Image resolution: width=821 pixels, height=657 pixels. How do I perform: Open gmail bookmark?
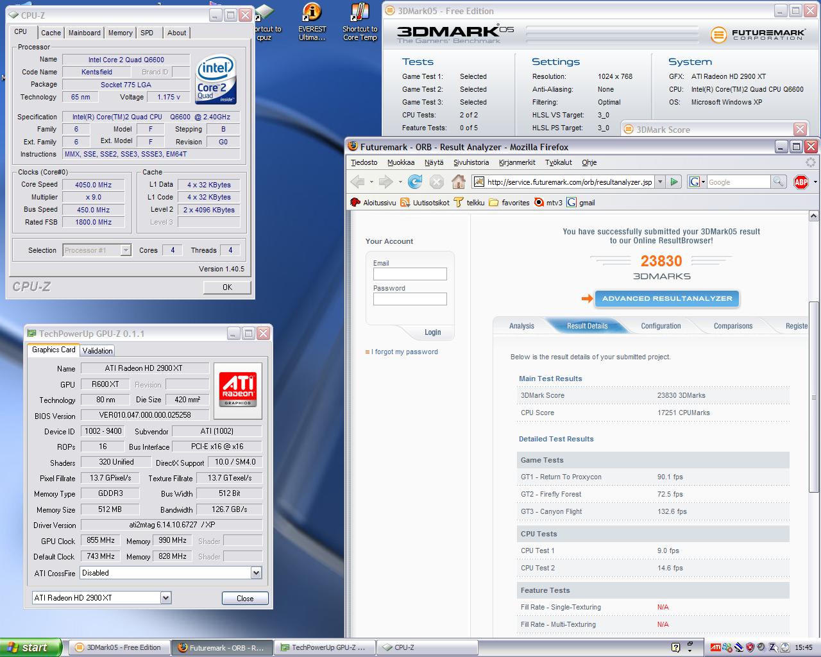580,203
